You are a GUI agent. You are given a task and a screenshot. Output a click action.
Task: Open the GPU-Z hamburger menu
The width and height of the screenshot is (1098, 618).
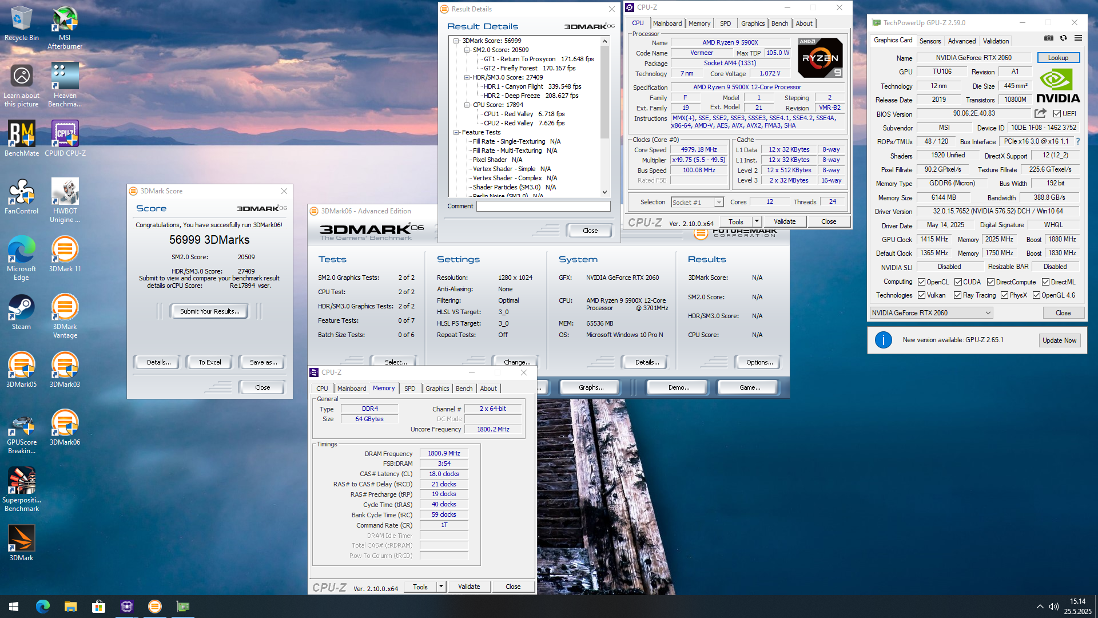click(1078, 38)
